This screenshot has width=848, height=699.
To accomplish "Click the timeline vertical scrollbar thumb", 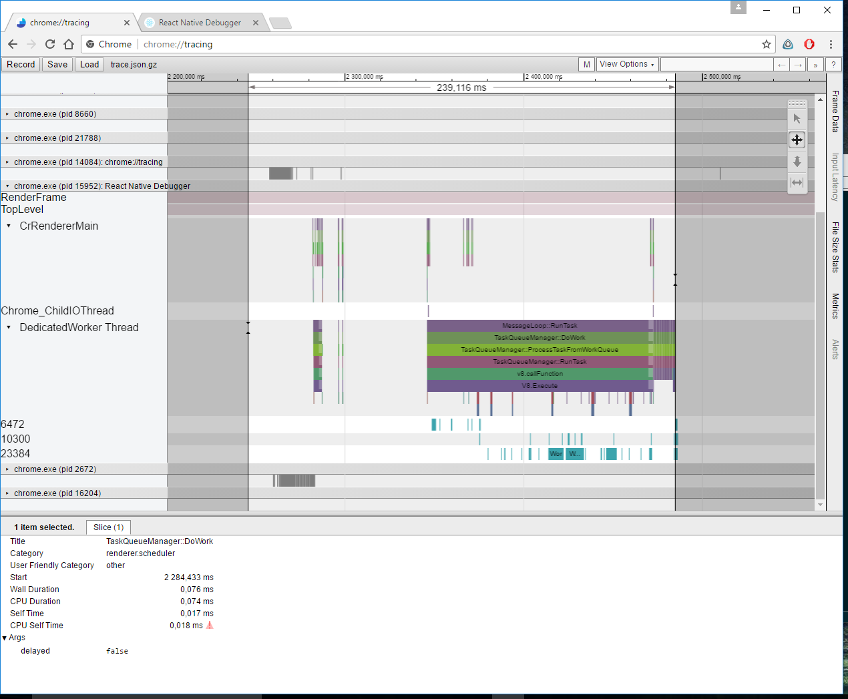I will click(x=820, y=355).
